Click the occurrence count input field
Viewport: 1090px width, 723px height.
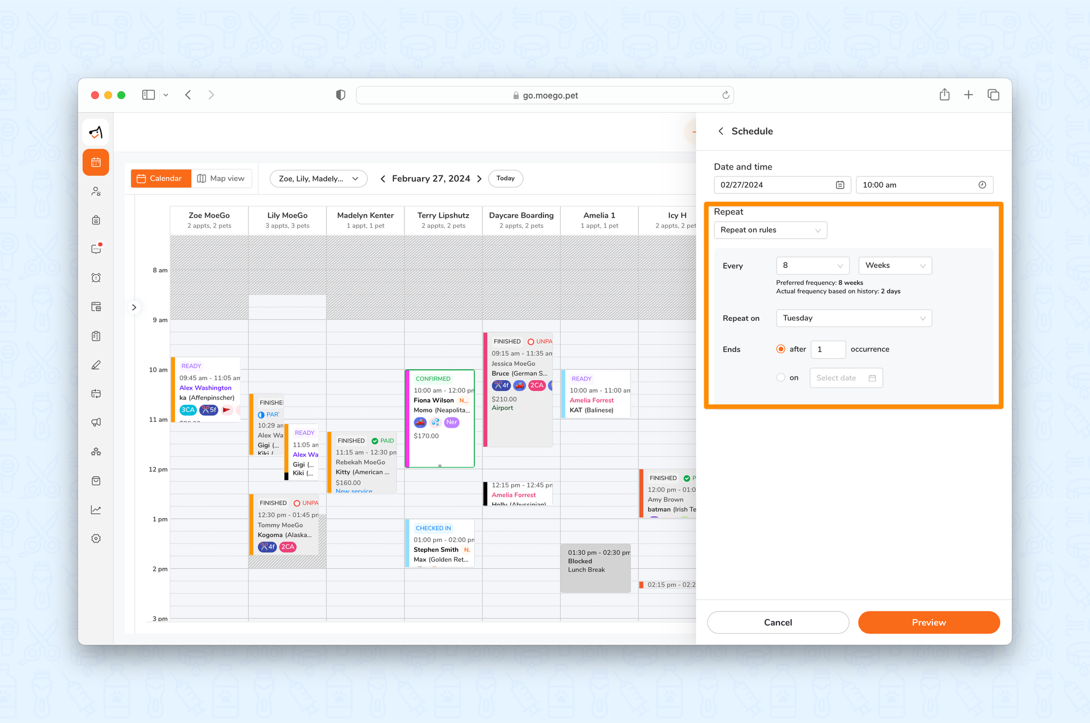pos(828,349)
